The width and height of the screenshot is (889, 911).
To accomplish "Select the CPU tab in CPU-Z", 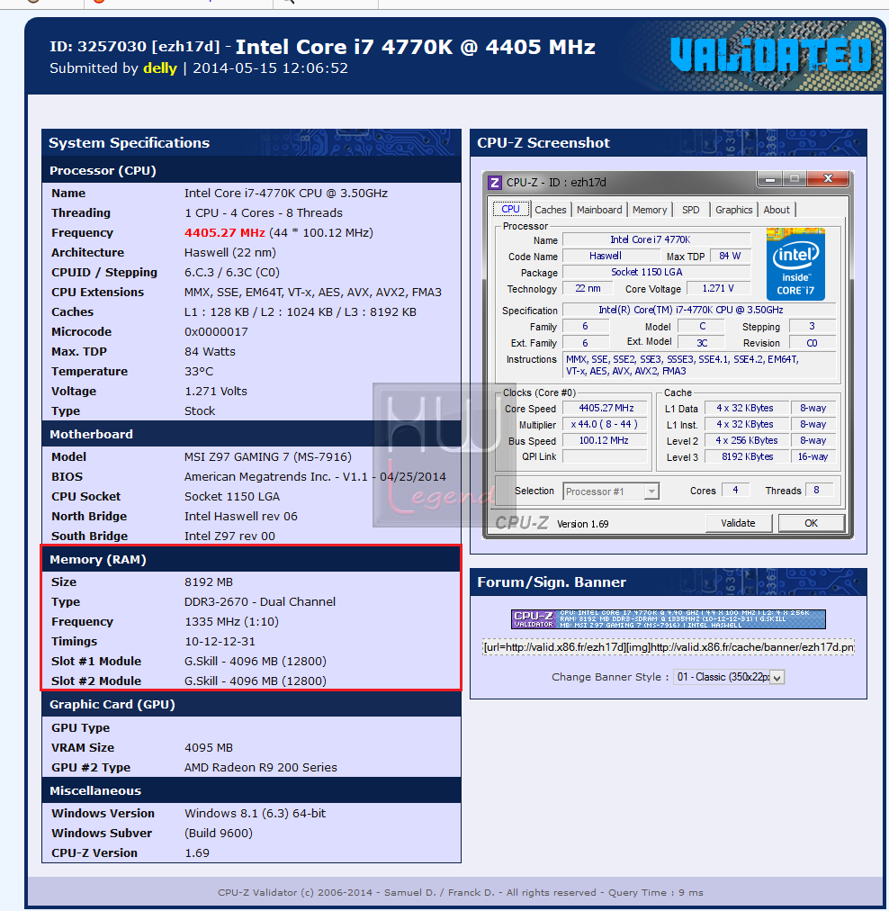I will pos(510,209).
